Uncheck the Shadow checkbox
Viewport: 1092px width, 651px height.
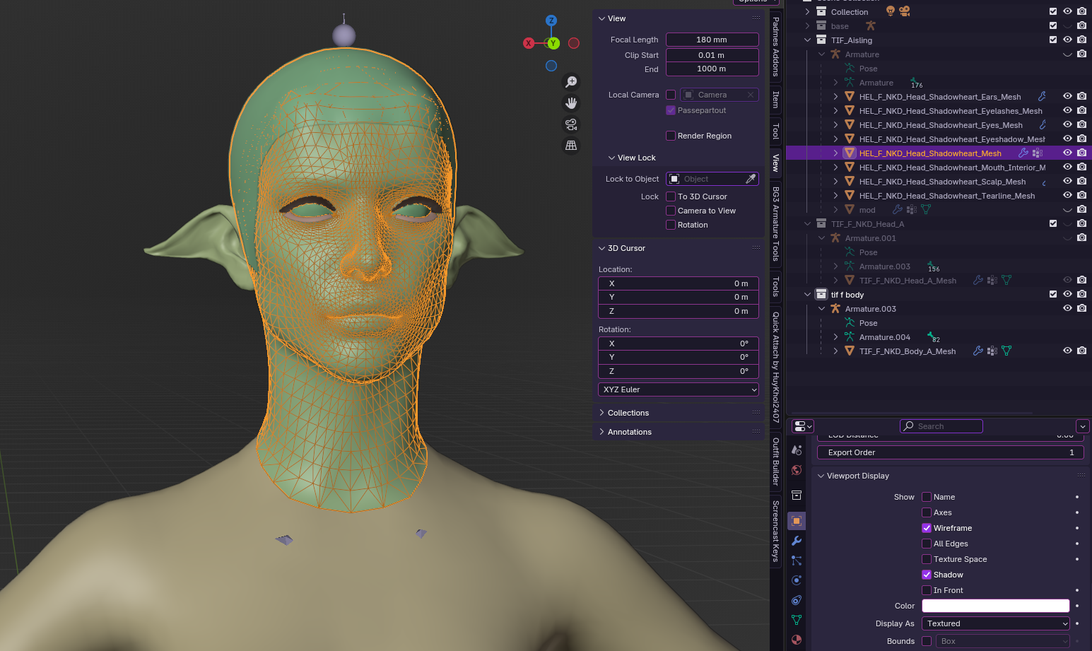(927, 575)
